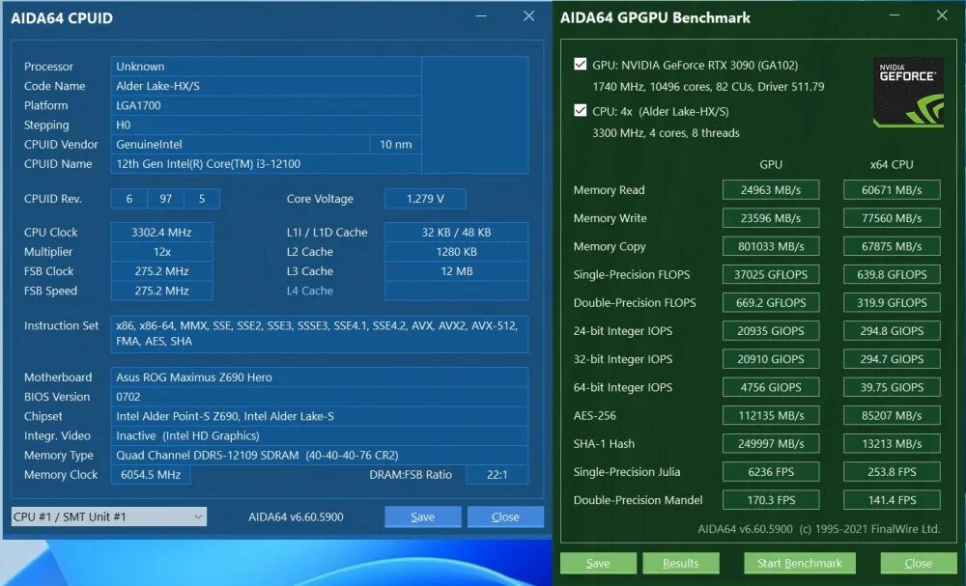Click the CPU Clock value 3302.4 MHz

coord(161,232)
